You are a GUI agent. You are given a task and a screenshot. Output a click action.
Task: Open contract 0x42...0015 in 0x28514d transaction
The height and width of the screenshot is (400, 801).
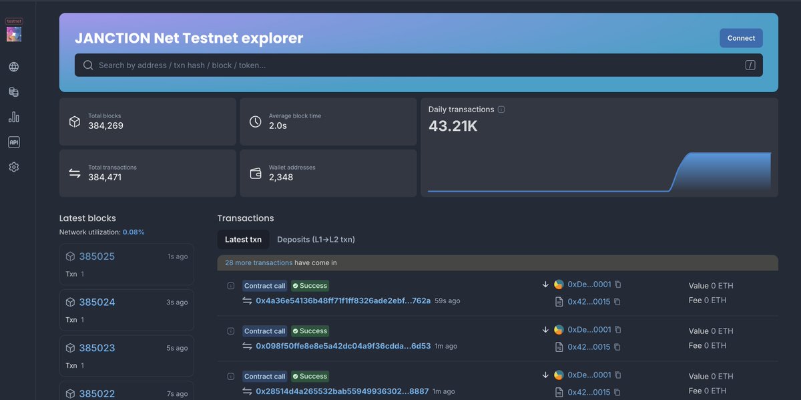coord(589,393)
